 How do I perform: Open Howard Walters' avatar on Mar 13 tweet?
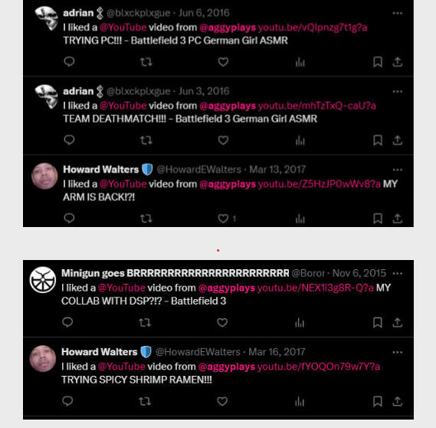tap(44, 176)
